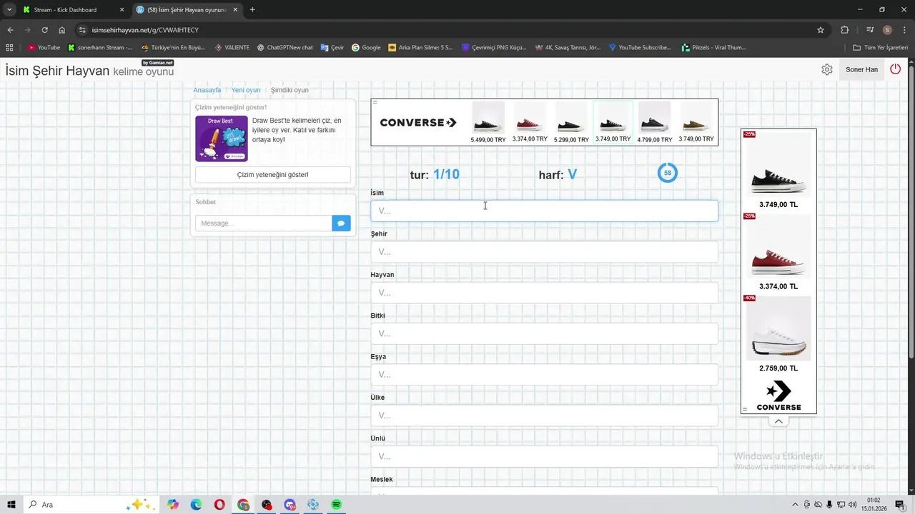Open the 2.759,00 TL white sneaker ad

[778, 334]
